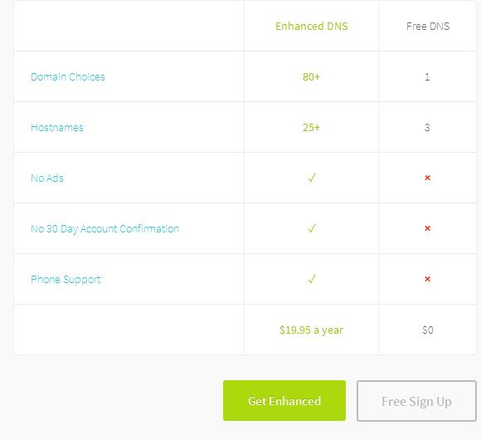Click the Phone Support red X

point(427,279)
